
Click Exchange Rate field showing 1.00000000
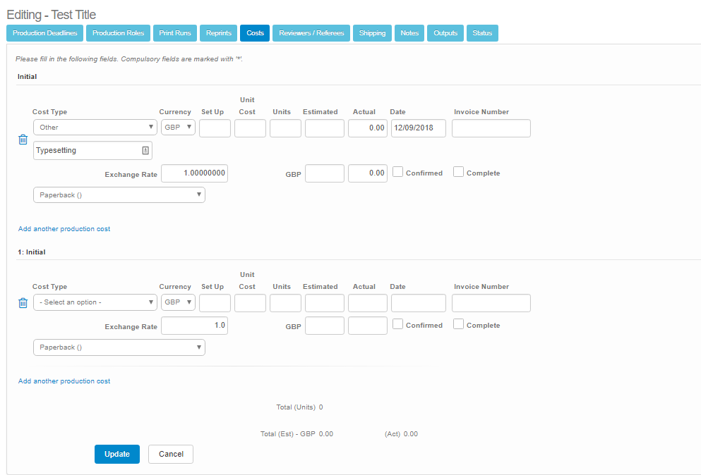[x=194, y=173]
